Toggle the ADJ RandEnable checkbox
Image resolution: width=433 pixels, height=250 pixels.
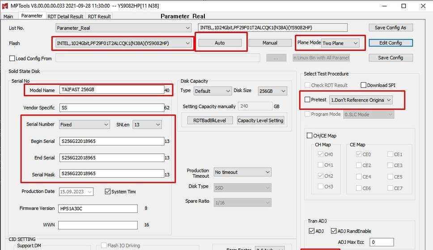tap(334, 231)
